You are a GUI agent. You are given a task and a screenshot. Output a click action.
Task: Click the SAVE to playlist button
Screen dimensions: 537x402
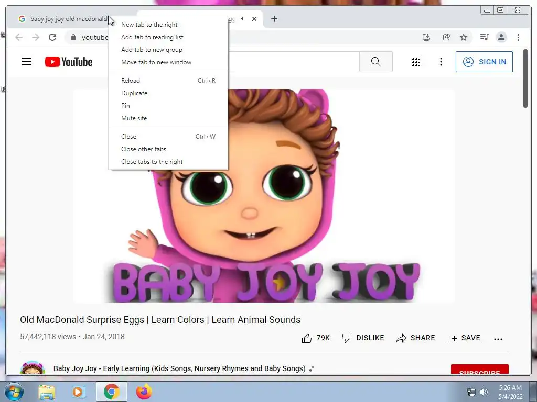click(464, 338)
